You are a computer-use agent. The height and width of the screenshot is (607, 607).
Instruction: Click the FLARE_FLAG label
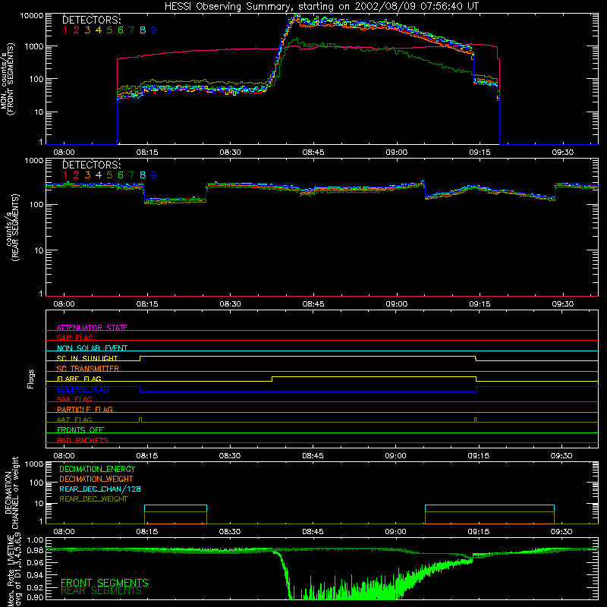point(79,379)
